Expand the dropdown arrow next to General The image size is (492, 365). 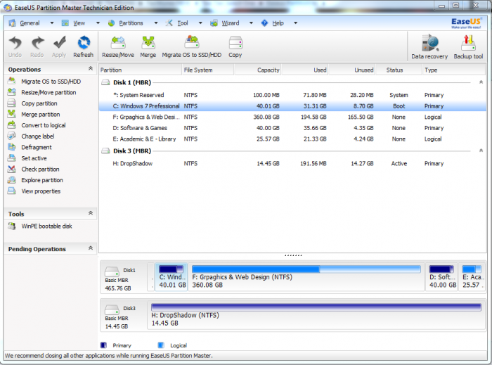coord(52,23)
